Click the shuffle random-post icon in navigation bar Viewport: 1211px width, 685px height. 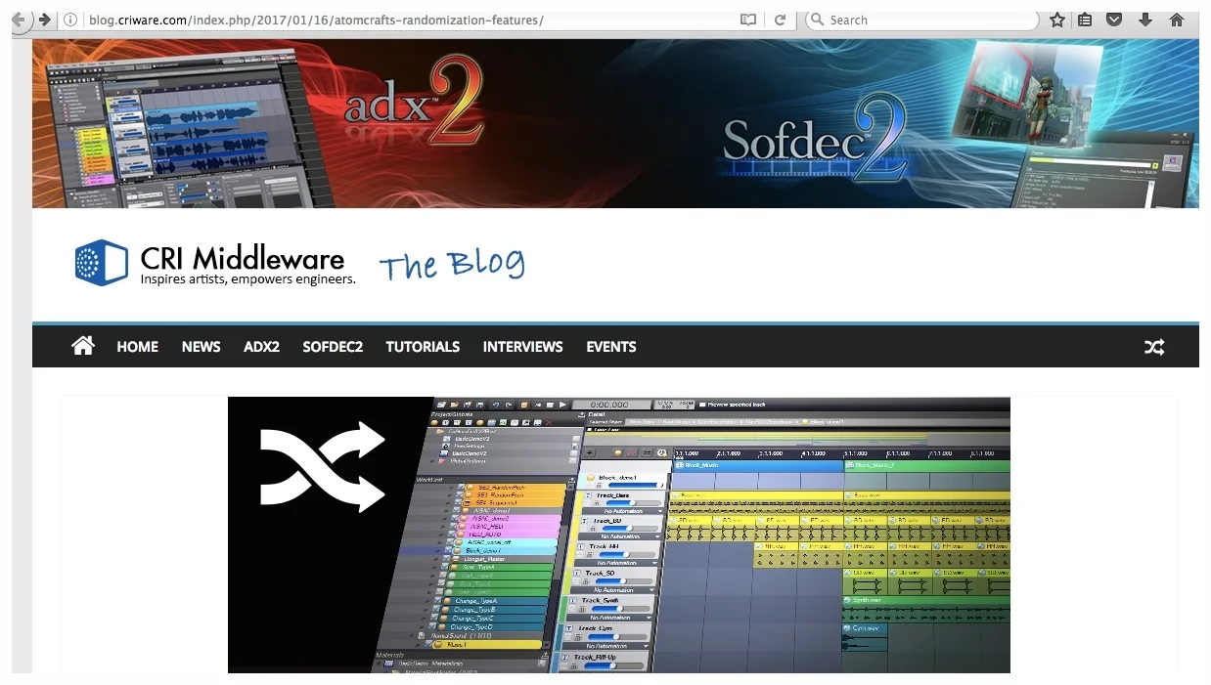click(1154, 347)
